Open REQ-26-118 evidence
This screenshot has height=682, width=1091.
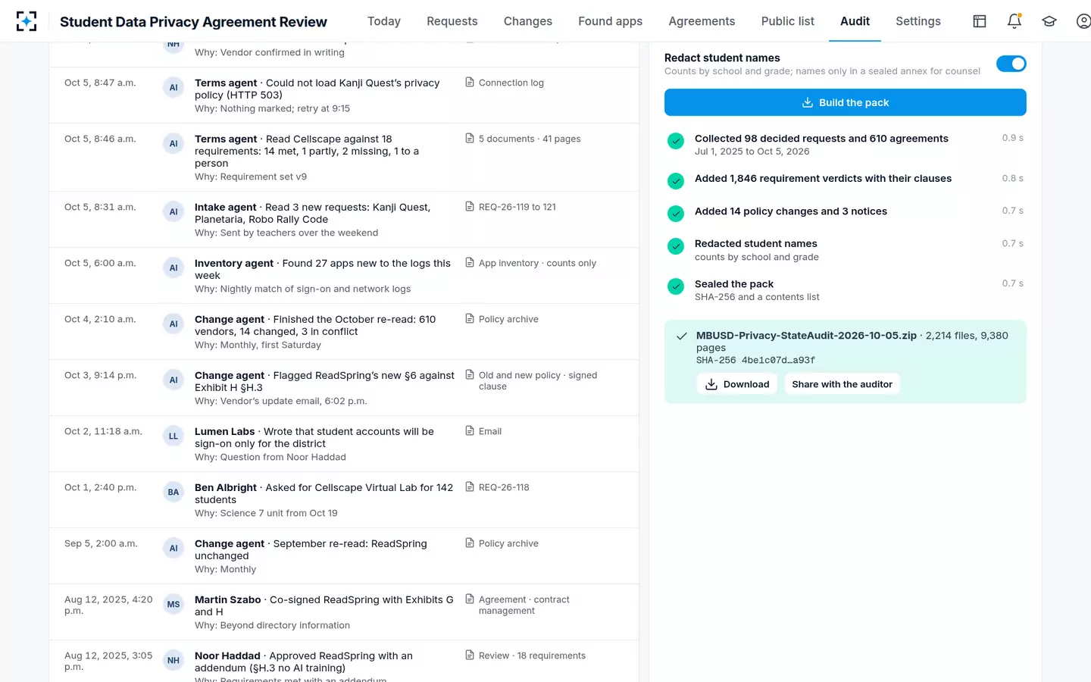point(497,487)
